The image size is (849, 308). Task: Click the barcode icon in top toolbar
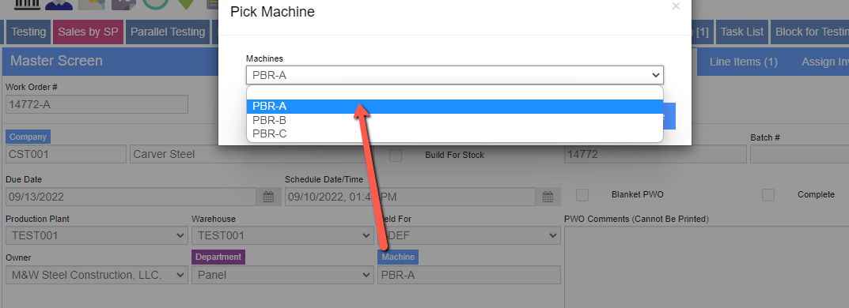click(27, 5)
